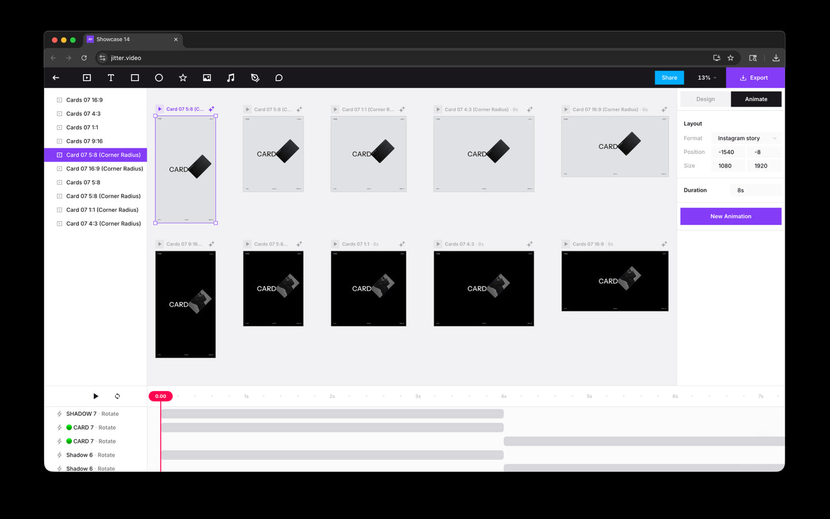Image resolution: width=830 pixels, height=519 pixels.
Task: Click the blue Share button
Action: pyautogui.click(x=669, y=78)
